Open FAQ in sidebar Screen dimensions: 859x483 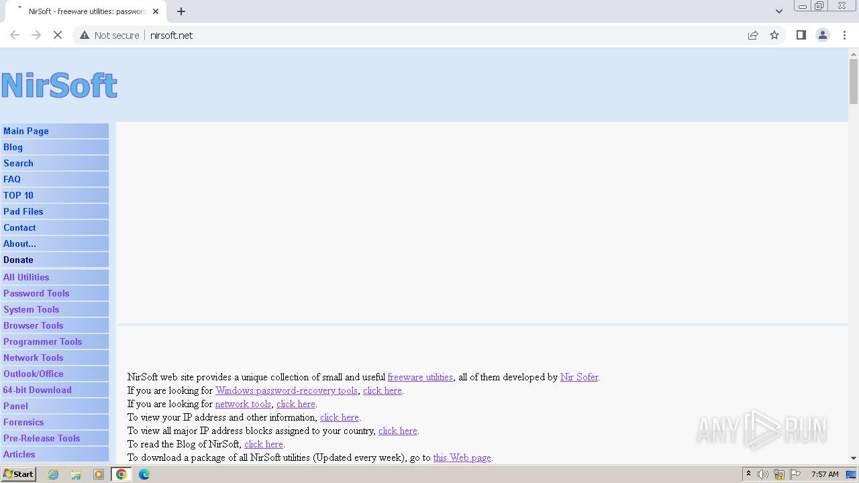click(x=54, y=179)
